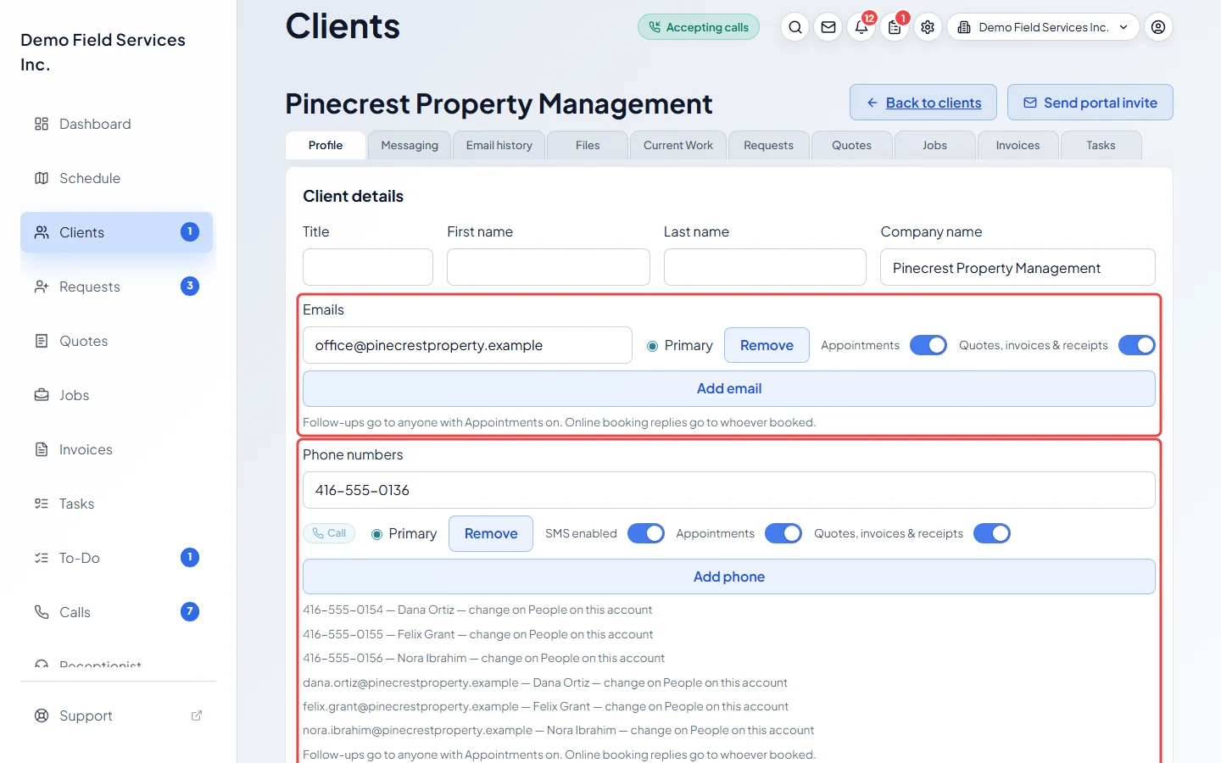This screenshot has height=763, width=1221.
Task: Click the Title input field
Action: [368, 267]
